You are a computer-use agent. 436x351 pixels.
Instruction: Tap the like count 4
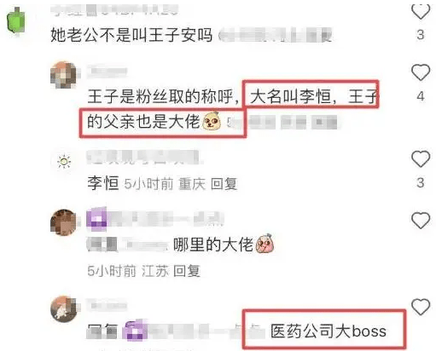pyautogui.click(x=421, y=96)
